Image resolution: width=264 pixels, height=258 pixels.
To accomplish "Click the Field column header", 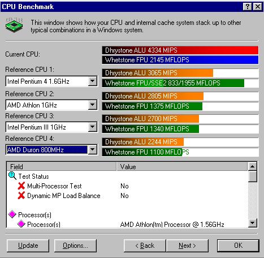I will pos(62,166).
